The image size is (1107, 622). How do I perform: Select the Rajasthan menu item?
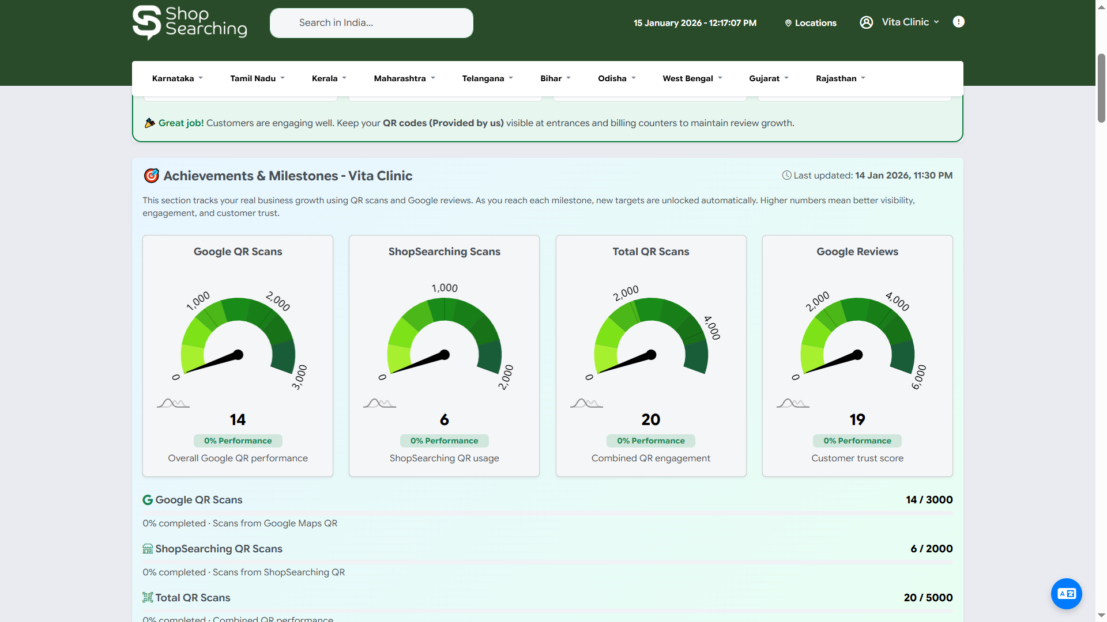click(x=840, y=78)
